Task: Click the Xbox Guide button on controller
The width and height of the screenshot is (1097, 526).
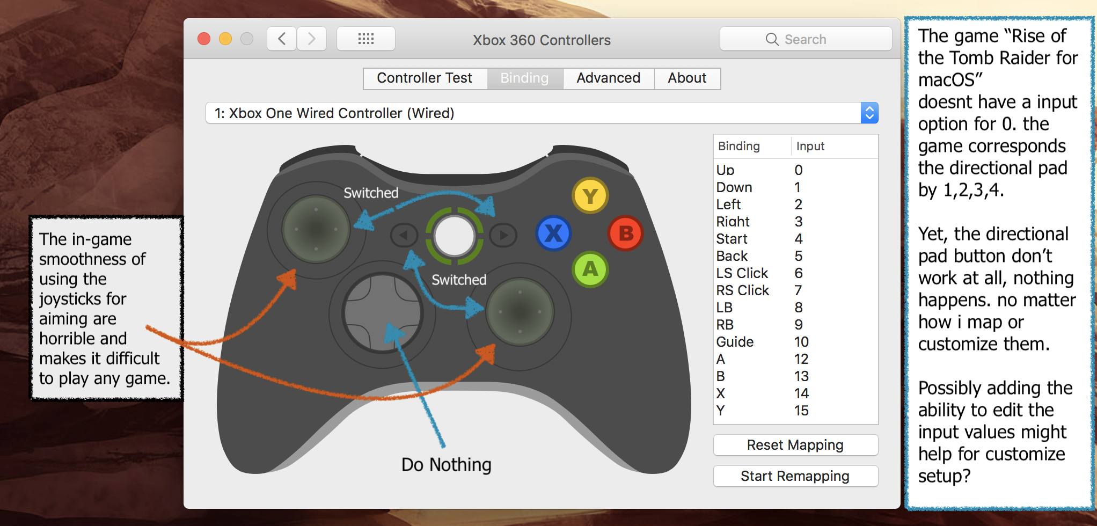Action: click(x=455, y=236)
